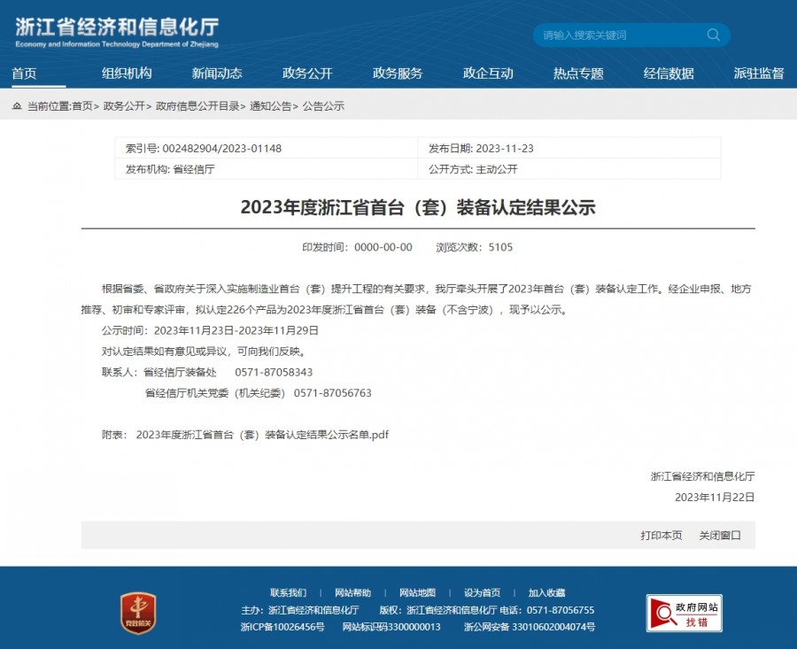This screenshot has height=649, width=797.
Task: Click the site logo 浙江省经济和信息化厅
Action: coord(117,33)
